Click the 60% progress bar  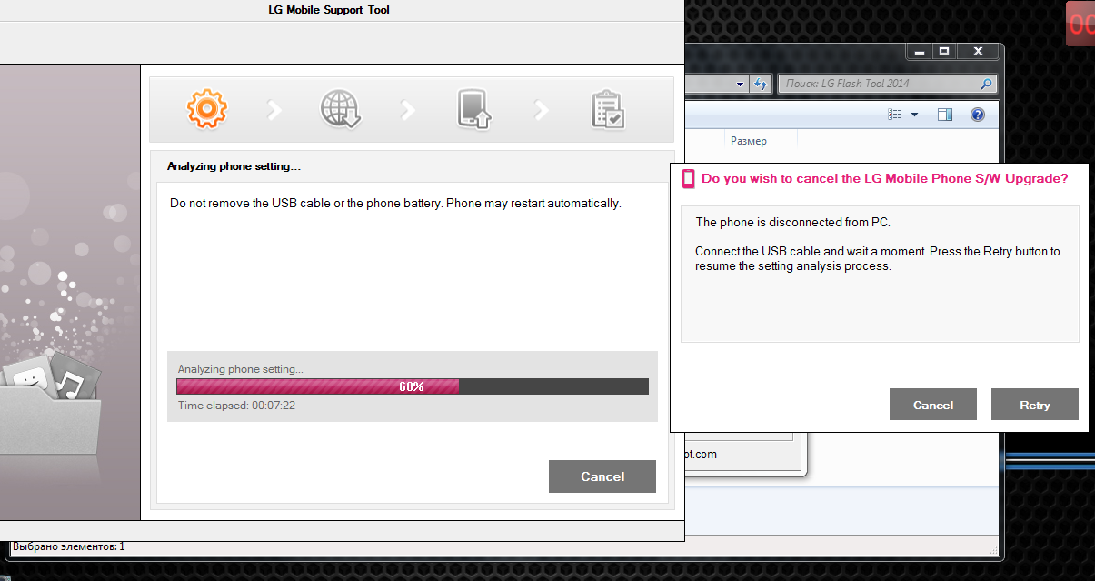click(x=413, y=386)
